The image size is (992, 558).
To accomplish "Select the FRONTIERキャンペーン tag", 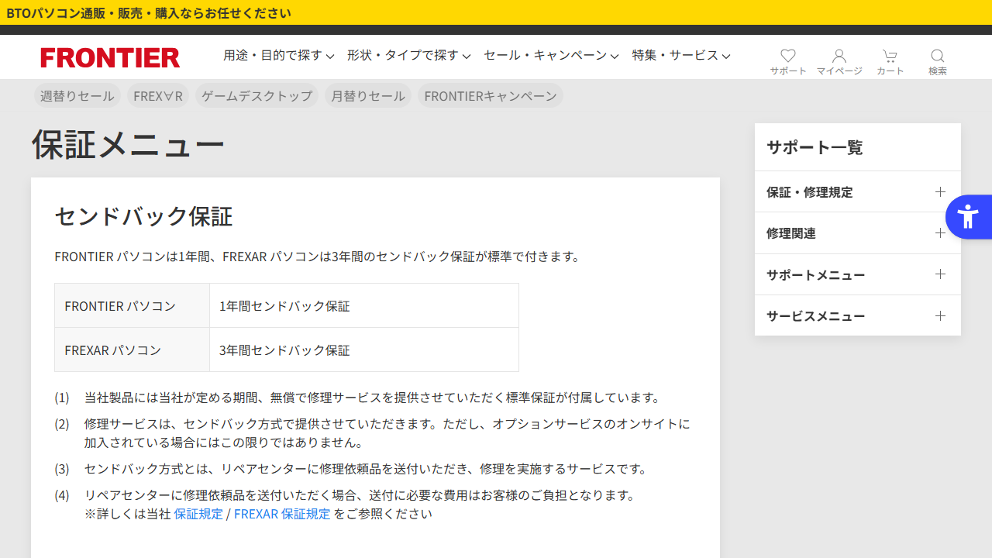I will (491, 96).
